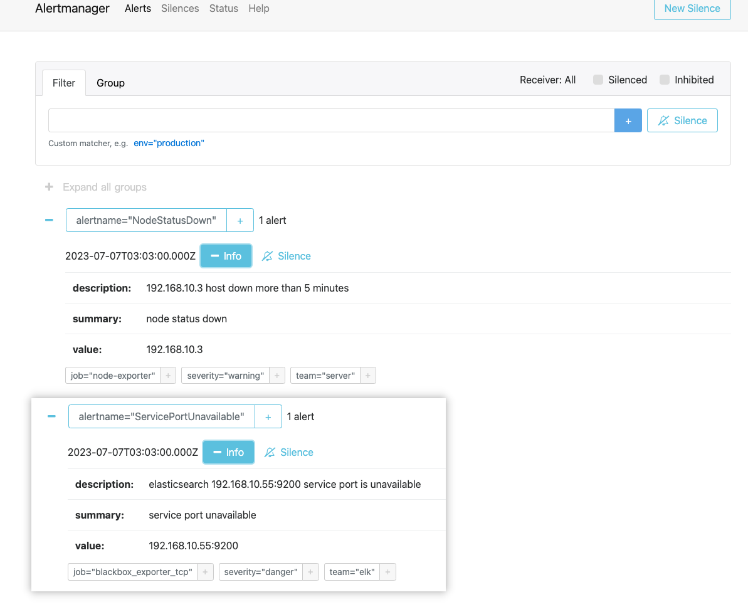
Task: Switch to the Group tab
Action: tap(110, 83)
